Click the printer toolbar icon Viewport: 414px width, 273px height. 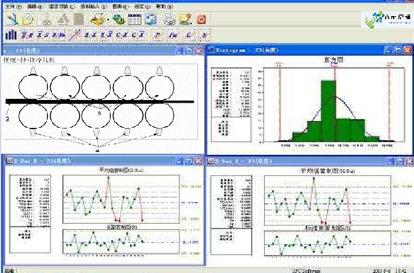[170, 19]
